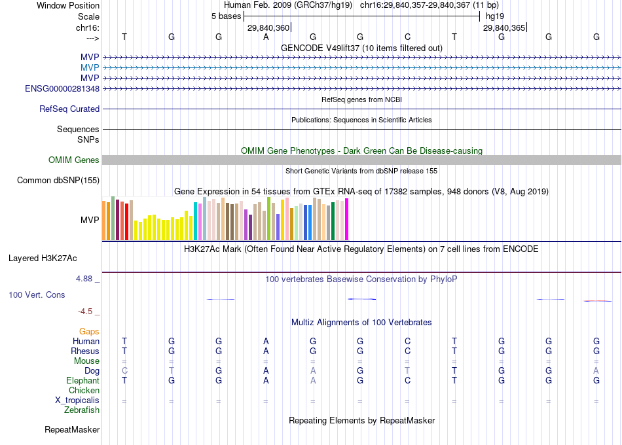Click the RefSeq Curated track label
Image resolution: width=622 pixels, height=445 pixels.
[69, 109]
